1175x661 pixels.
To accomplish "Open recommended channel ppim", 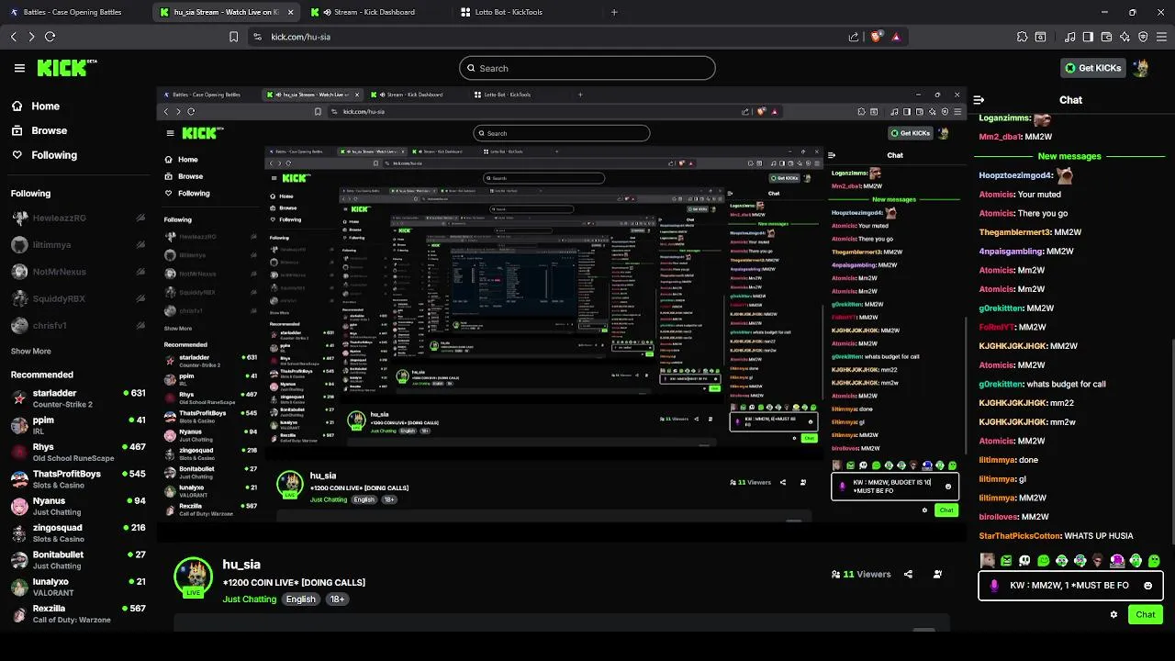I will (77, 425).
